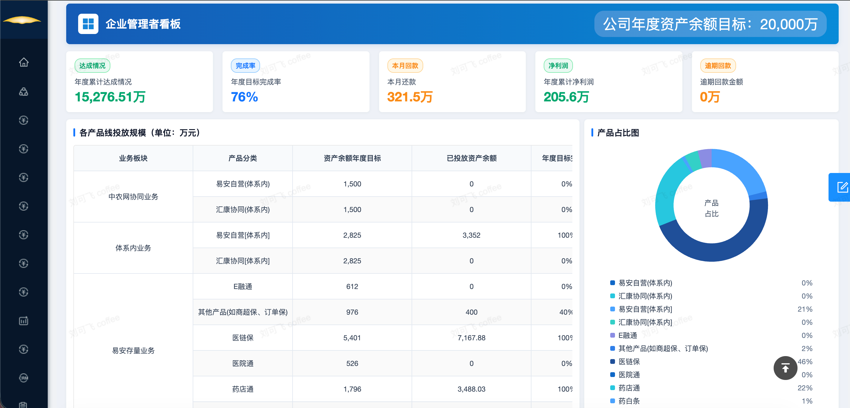
Task: Click the 205.6万 net profit figure
Action: coord(566,97)
